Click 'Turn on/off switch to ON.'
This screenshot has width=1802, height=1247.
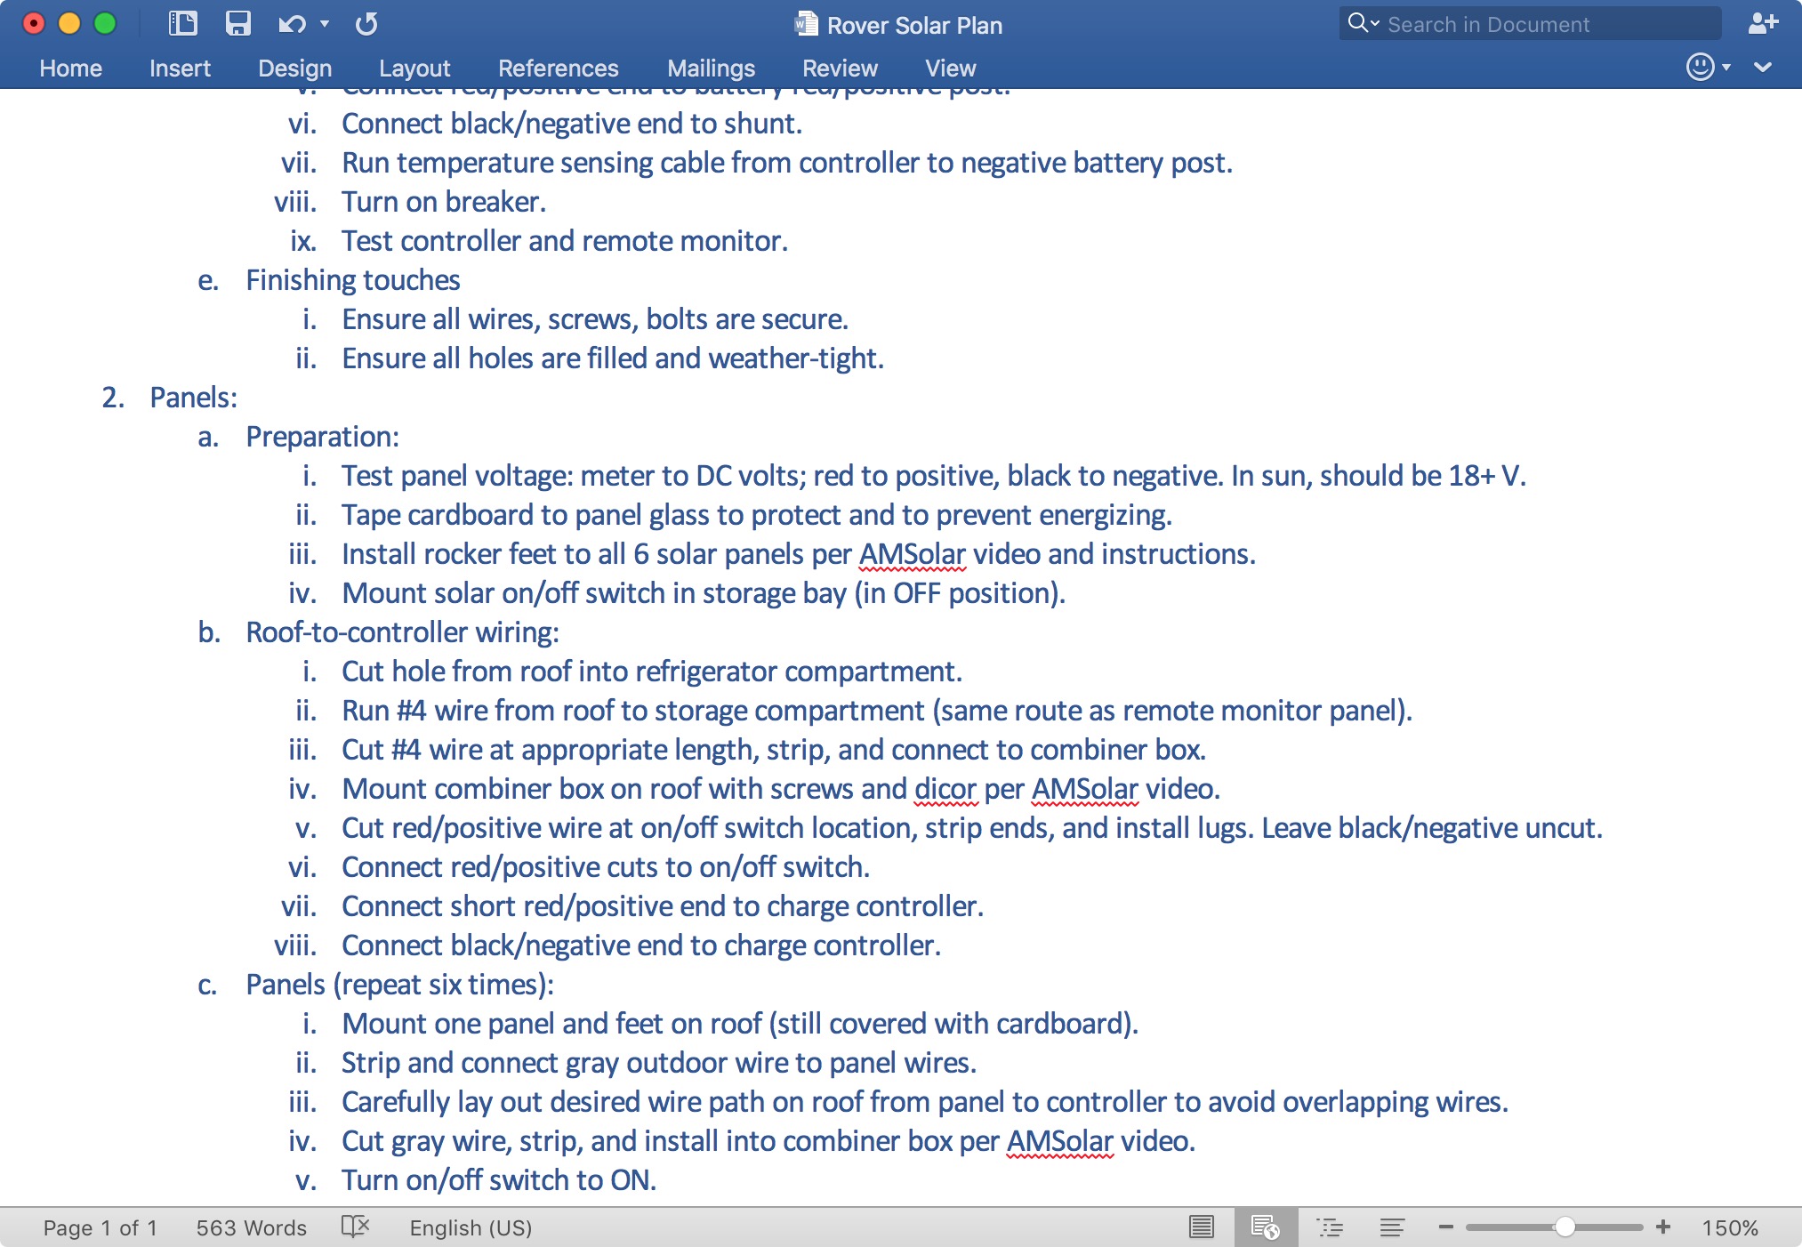499,1180
